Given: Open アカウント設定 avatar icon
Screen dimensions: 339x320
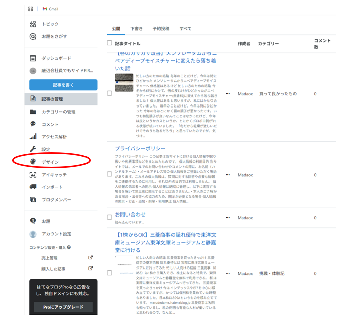Looking at the screenshot, I should click(33, 234).
